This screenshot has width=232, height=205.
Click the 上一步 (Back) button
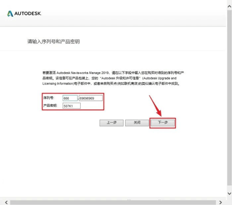pos(111,123)
